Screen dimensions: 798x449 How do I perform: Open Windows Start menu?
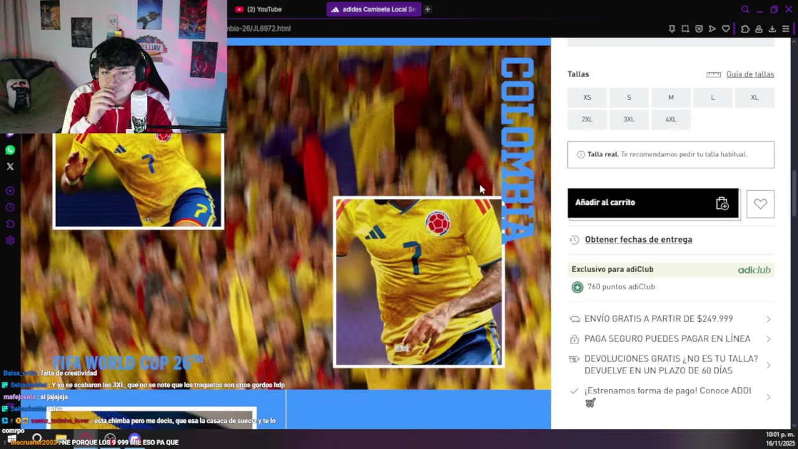12,439
